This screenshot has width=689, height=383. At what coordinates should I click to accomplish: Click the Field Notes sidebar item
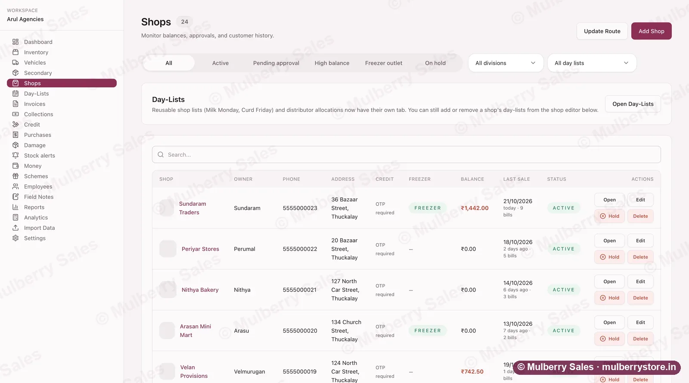[62, 197]
